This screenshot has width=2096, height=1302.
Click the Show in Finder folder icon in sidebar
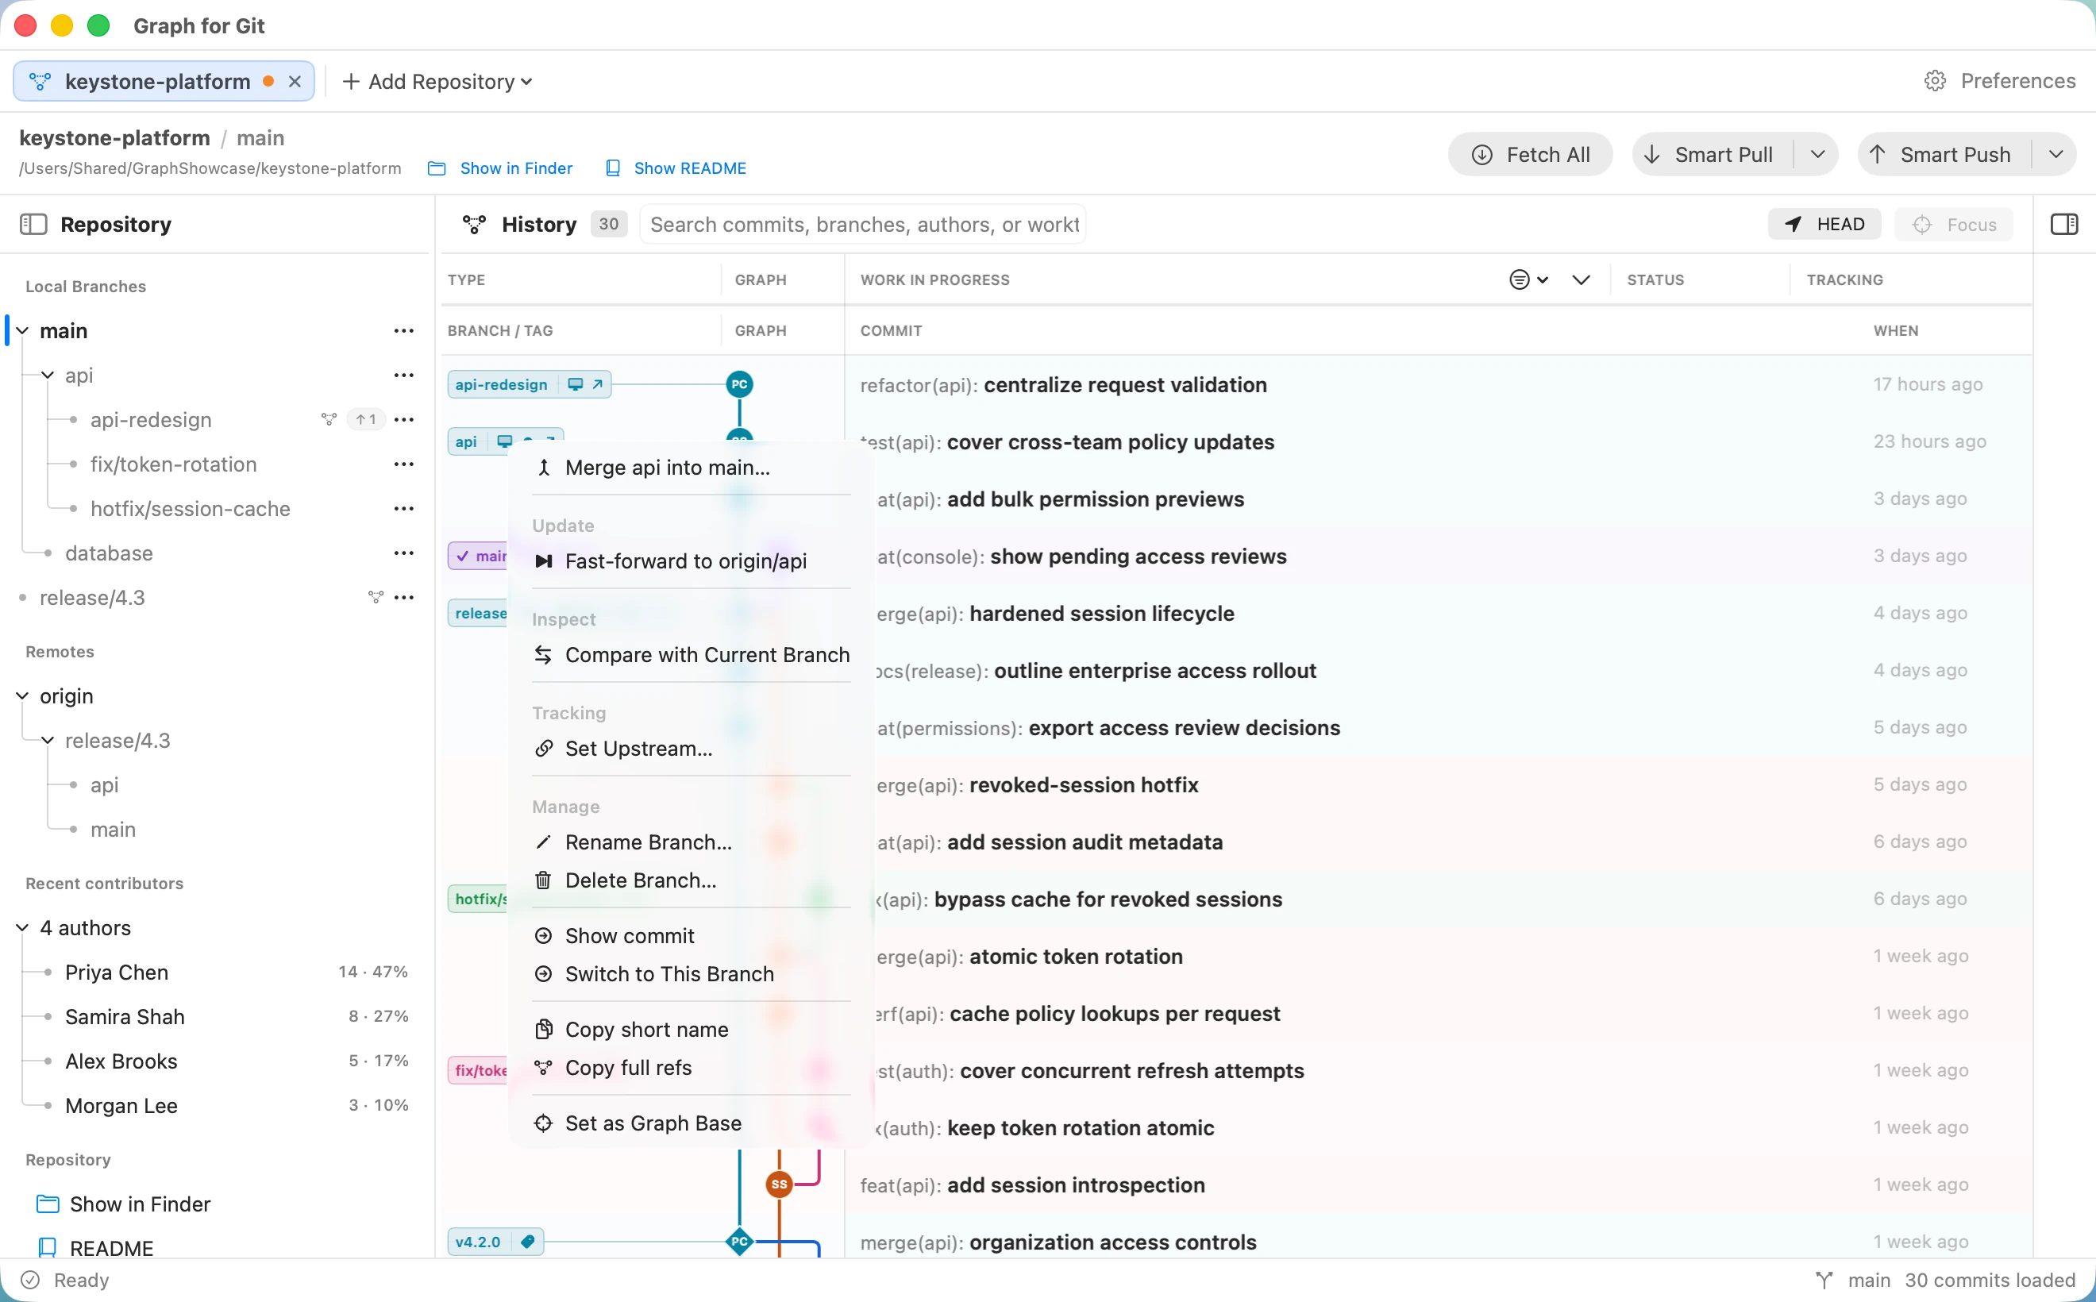[48, 1203]
